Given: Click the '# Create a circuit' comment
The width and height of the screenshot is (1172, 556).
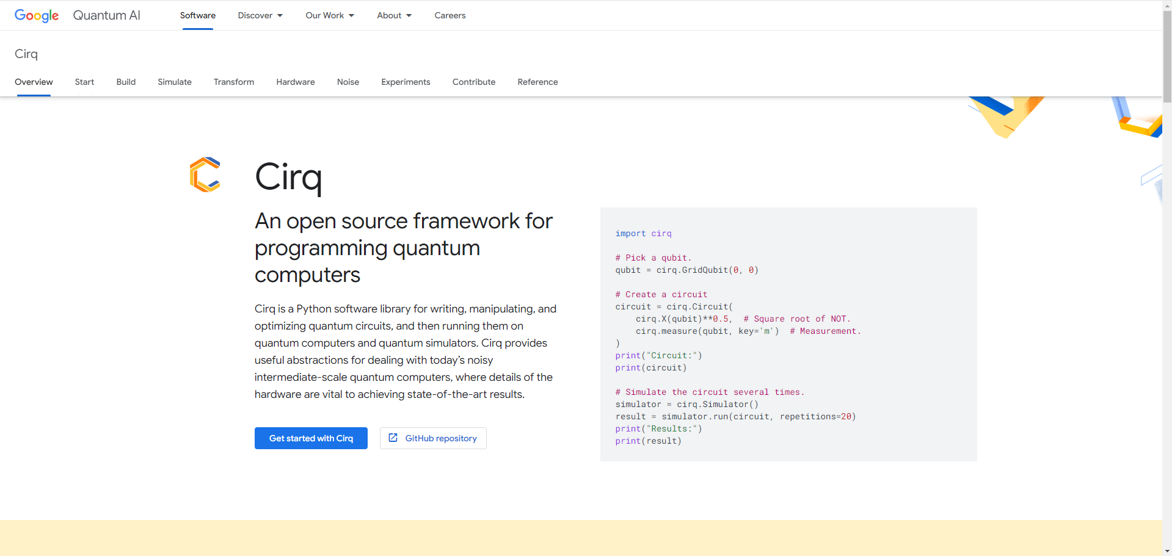Looking at the screenshot, I should tap(661, 294).
